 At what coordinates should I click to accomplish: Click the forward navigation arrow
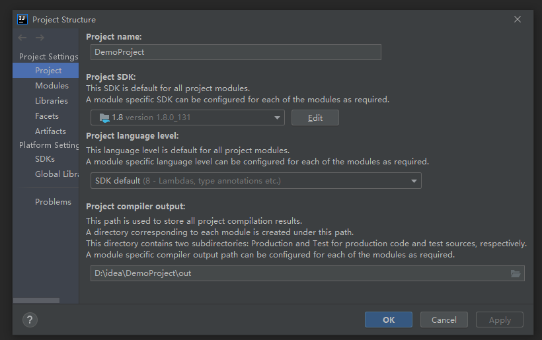click(x=40, y=38)
